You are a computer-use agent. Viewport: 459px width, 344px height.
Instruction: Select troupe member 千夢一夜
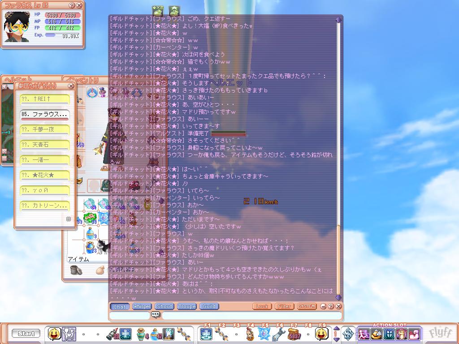coord(45,129)
